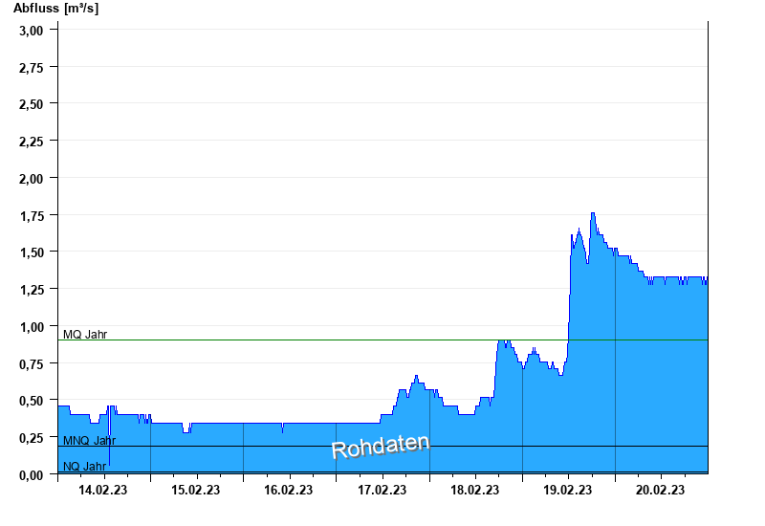Viewport: 765px width, 526px height.
Task: Click the 0,00 y-axis value
Action: [x=32, y=475]
